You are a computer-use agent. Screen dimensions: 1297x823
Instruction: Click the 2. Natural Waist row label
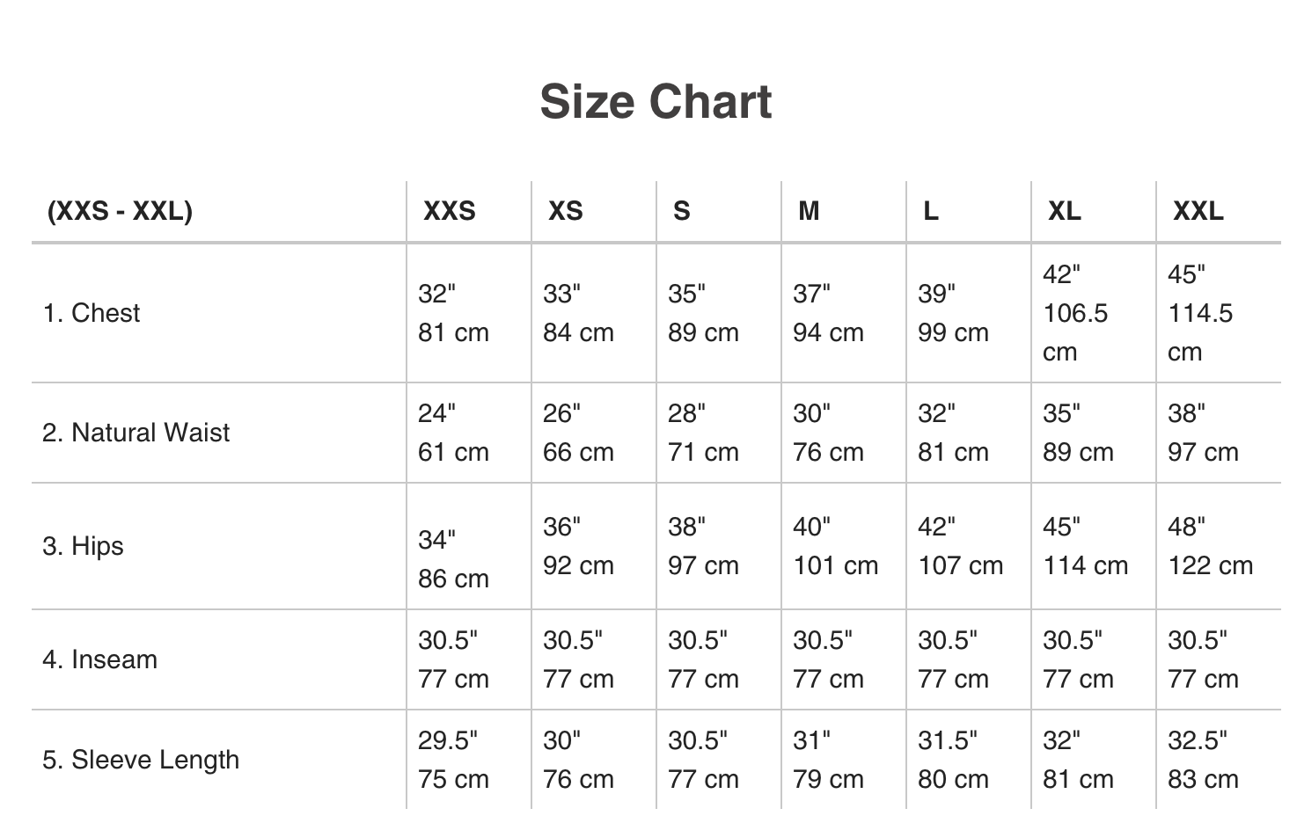click(x=136, y=433)
